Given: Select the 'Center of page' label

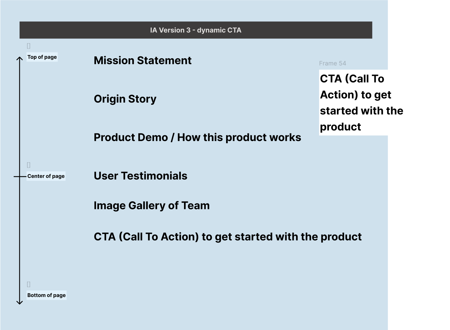Looking at the screenshot, I should (x=46, y=176).
